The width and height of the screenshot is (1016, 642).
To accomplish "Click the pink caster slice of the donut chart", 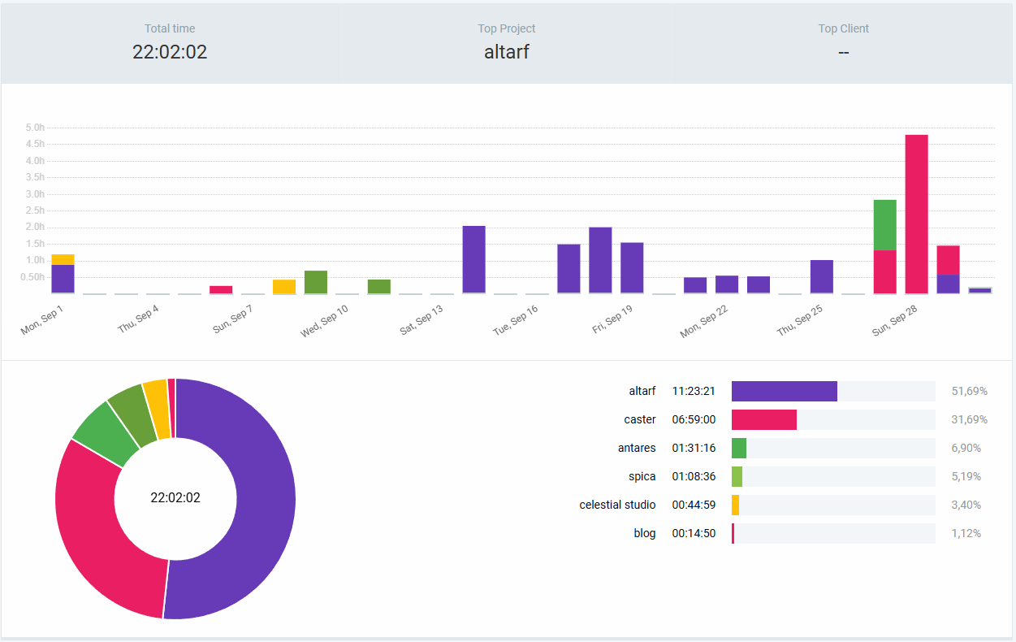I will tap(106, 528).
